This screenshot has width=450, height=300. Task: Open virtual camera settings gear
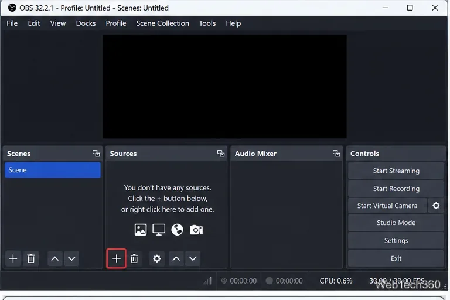(436, 206)
